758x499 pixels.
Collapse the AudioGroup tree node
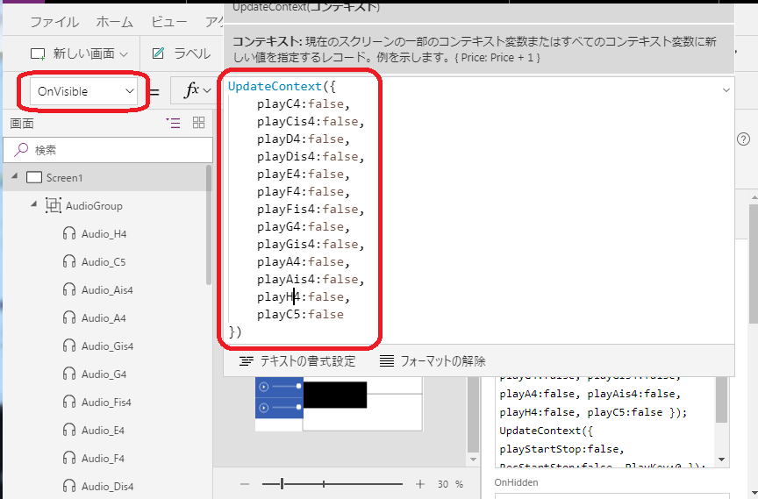33,204
